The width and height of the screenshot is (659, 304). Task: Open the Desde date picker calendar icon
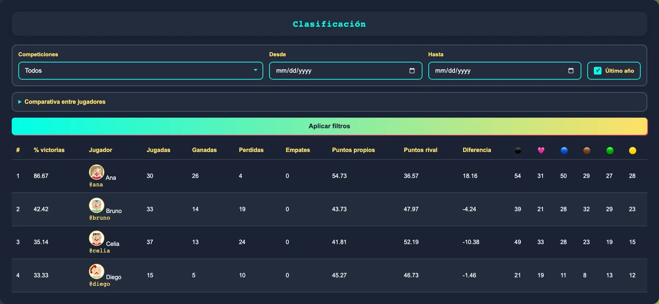[412, 71]
